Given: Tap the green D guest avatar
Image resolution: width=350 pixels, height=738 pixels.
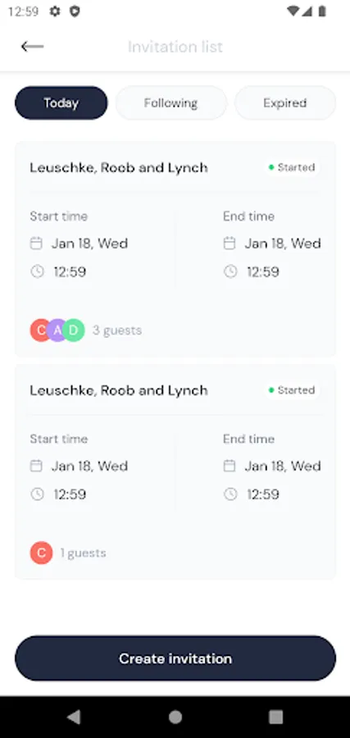Looking at the screenshot, I should click(x=74, y=330).
